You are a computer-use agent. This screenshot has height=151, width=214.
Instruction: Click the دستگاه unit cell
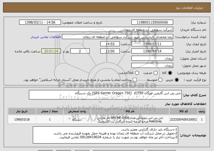tap(77, 119)
